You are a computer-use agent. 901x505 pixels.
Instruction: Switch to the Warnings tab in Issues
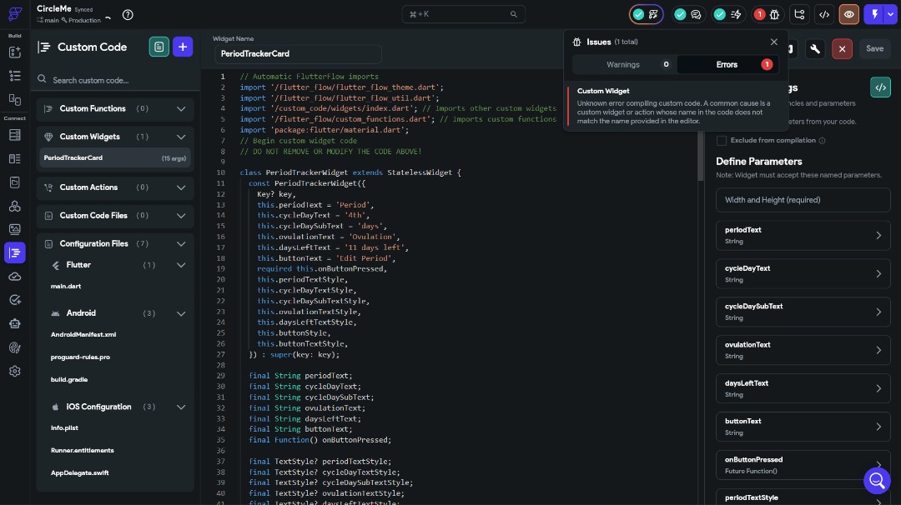coord(623,64)
